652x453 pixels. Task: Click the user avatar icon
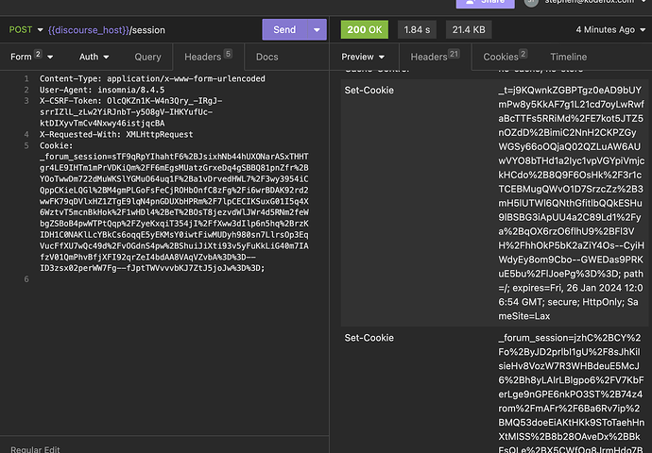pos(531,3)
